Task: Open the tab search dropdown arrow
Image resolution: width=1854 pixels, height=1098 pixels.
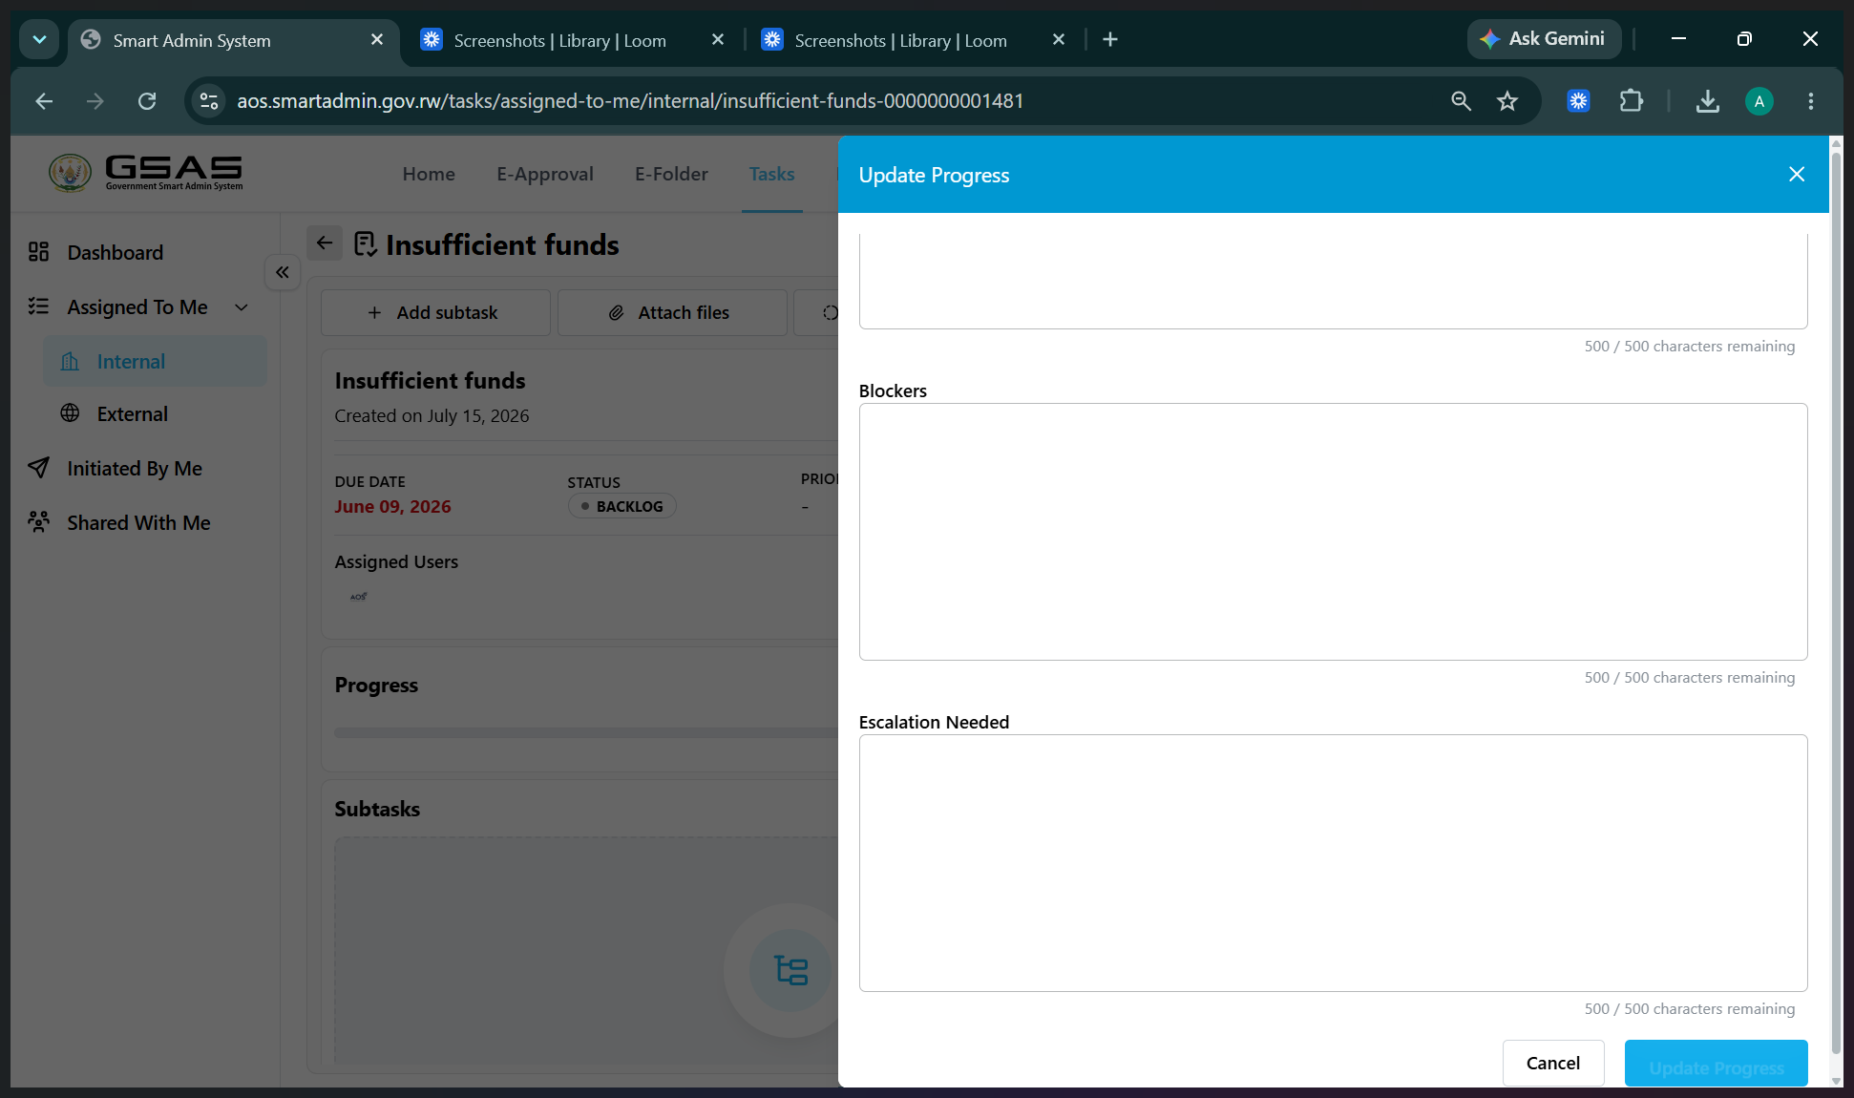Action: 39,39
